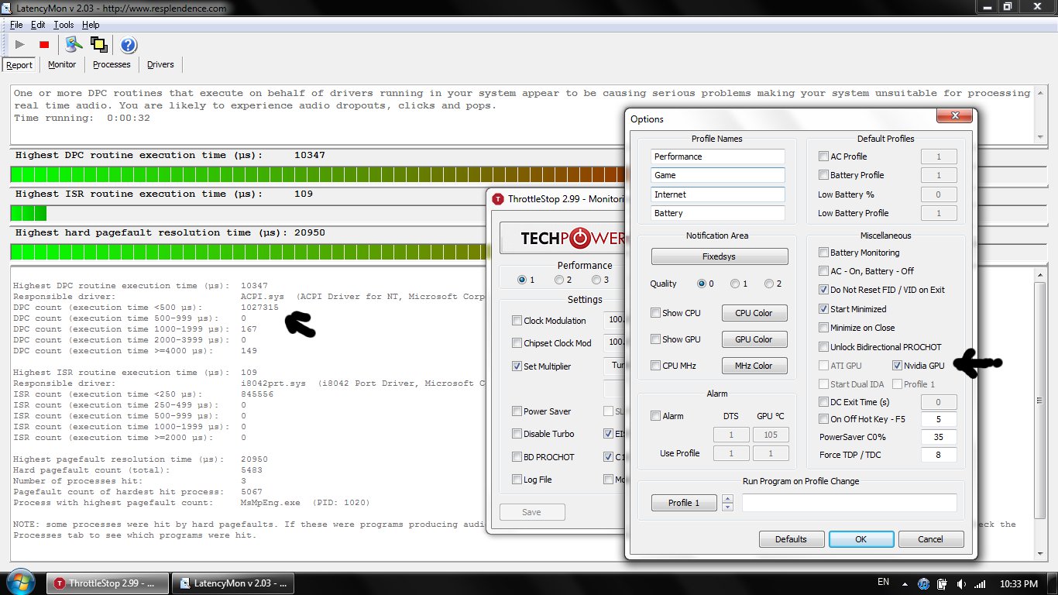Click the PowerSaver C0% input field
Screen dimensions: 1058x595
tap(938, 437)
